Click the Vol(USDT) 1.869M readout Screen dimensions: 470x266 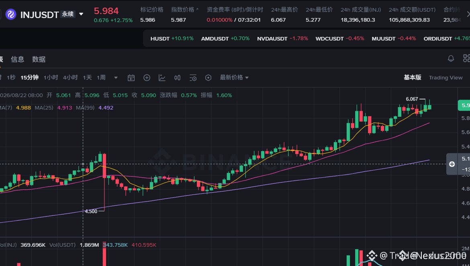[x=89, y=245]
